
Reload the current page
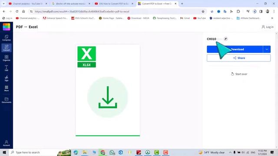point(17,11)
